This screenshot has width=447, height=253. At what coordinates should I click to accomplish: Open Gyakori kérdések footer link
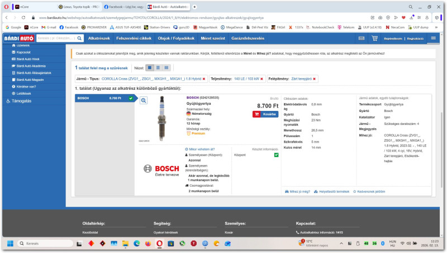[x=165, y=232]
